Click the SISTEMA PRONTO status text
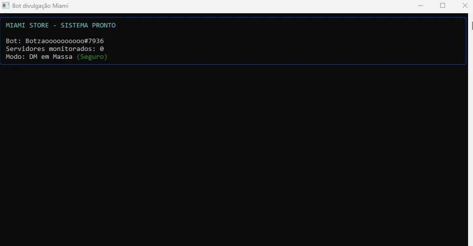This screenshot has height=246, width=473. tap(88, 25)
